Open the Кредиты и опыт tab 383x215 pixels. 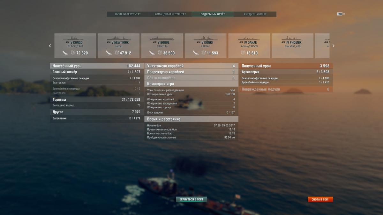pos(255,14)
